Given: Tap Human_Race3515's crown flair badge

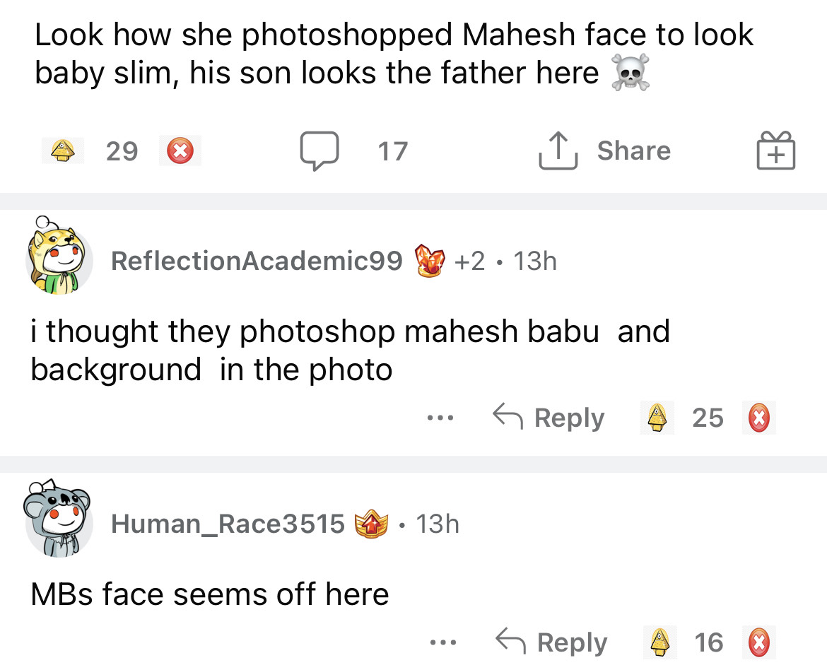Looking at the screenshot, I should [x=371, y=524].
